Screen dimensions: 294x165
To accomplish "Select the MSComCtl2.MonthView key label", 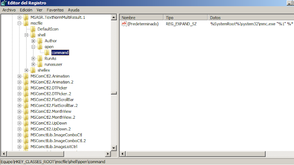I will [51, 111].
